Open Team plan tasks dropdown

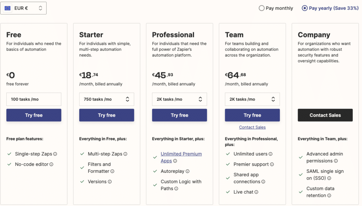point(252,99)
